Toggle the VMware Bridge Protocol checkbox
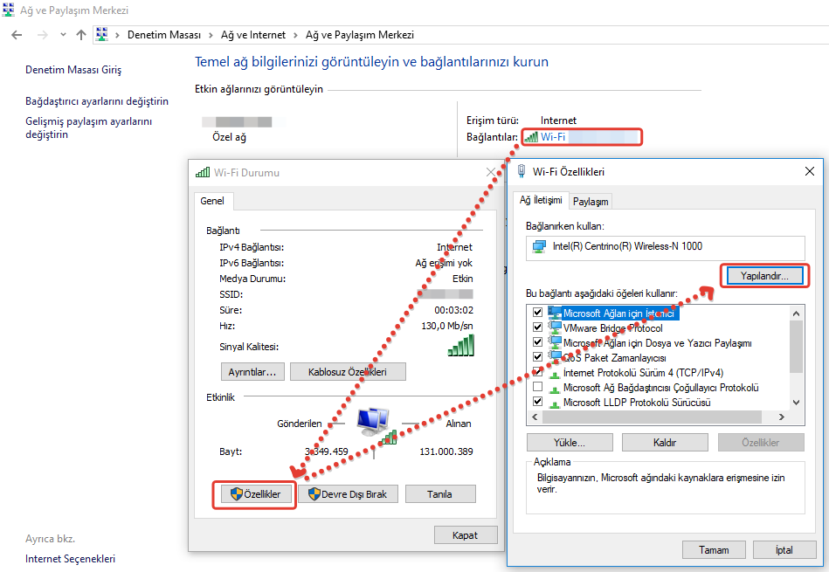The width and height of the screenshot is (829, 572). click(x=537, y=327)
